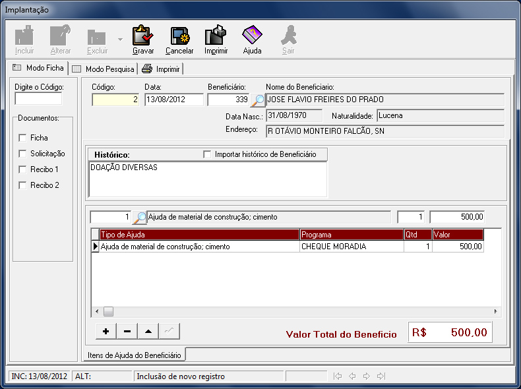Click the magnifier next to Beneficiário field
This screenshot has width=521, height=389.
(258, 100)
